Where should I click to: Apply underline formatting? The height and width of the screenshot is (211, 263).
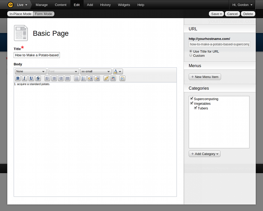click(x=31, y=78)
